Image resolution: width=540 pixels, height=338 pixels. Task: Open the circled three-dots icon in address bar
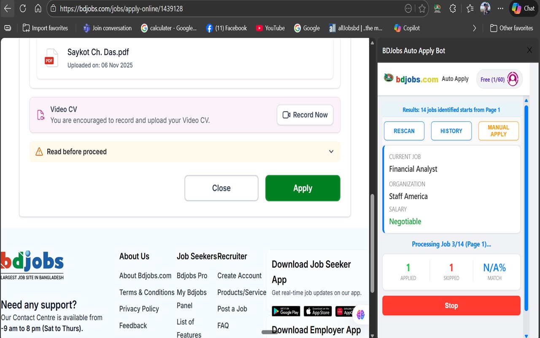point(408,8)
